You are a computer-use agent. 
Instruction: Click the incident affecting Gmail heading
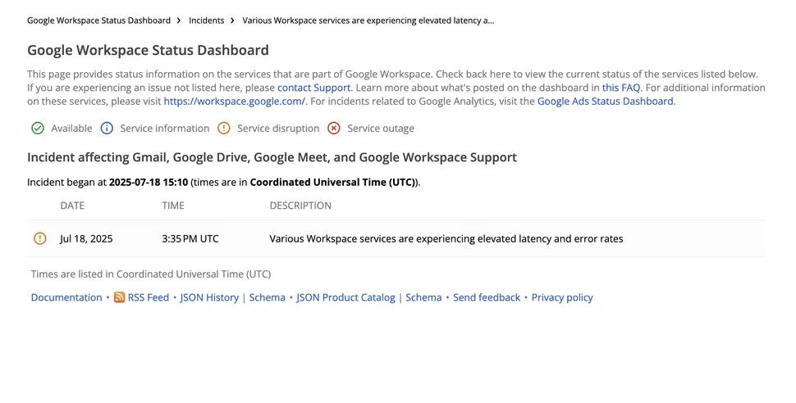272,157
